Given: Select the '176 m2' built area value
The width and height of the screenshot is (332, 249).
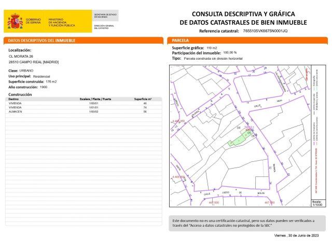Looking at the screenshot, I should pyautogui.click(x=51, y=81).
